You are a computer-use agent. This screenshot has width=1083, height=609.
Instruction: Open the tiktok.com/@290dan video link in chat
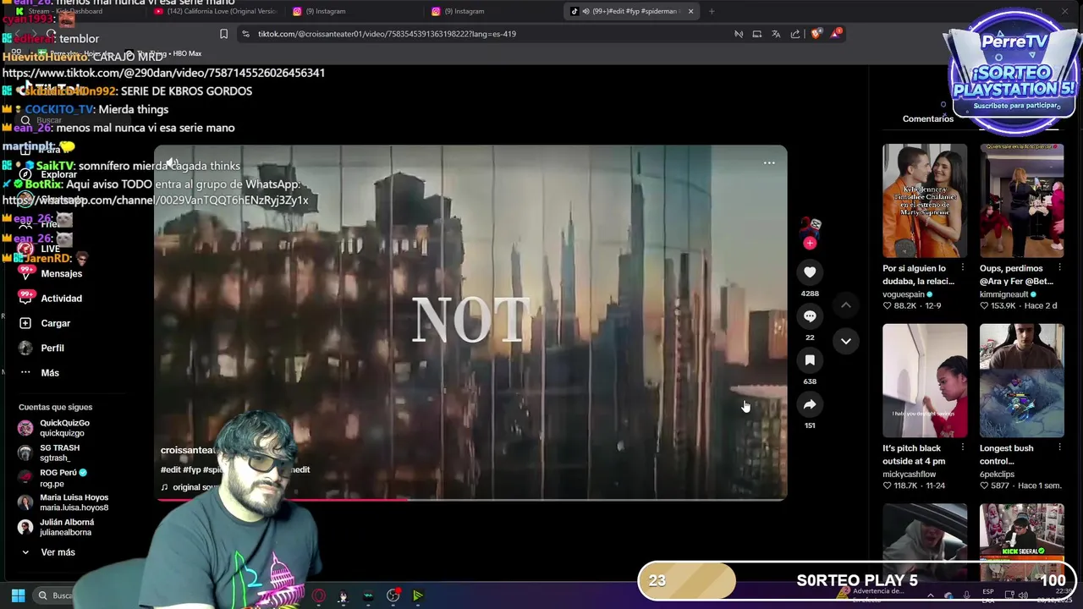click(x=163, y=73)
